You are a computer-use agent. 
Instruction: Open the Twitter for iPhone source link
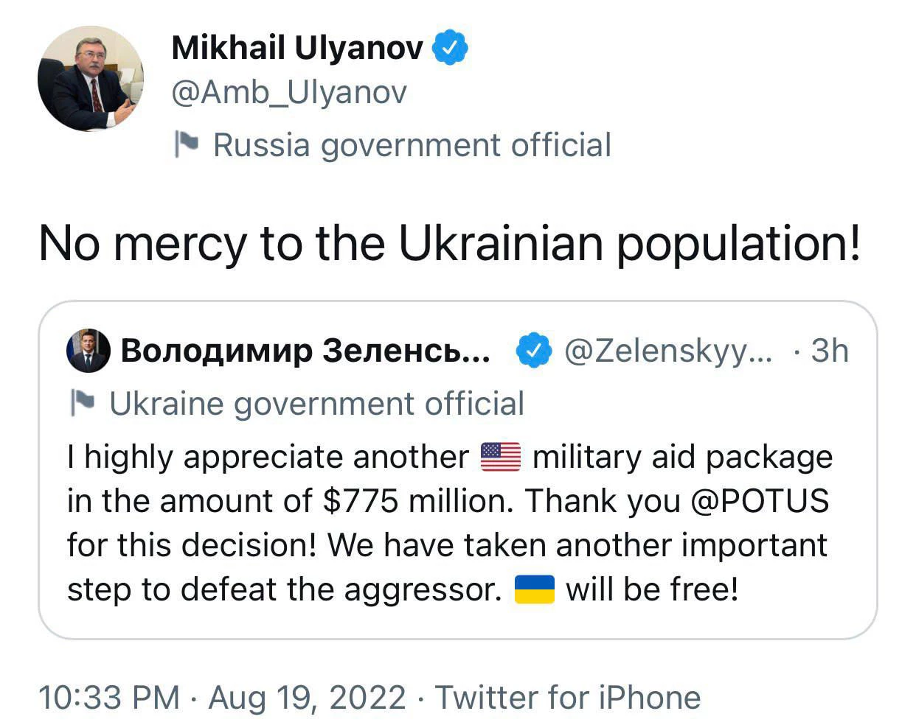[x=568, y=697]
